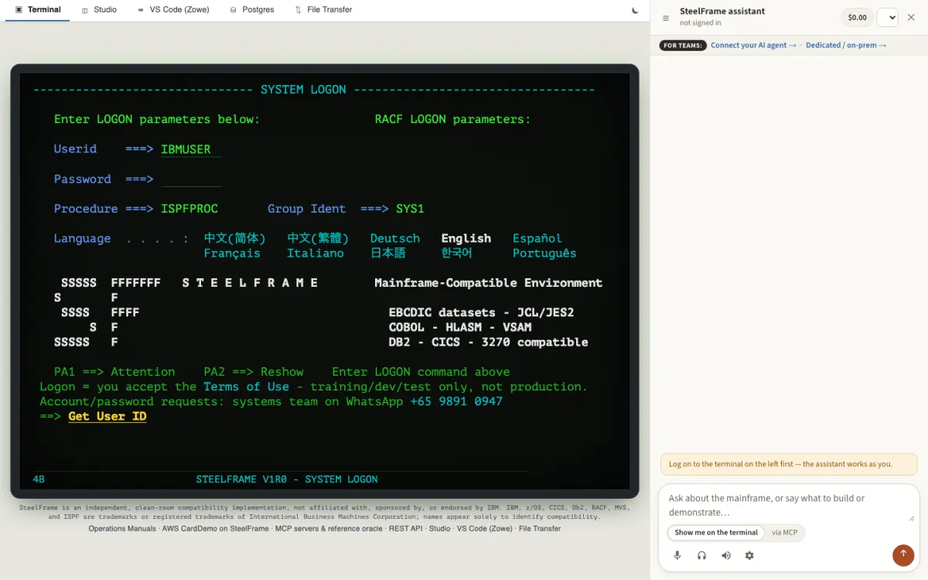928x580 pixels.
Task: Click 'STEELFRAME V1R0 - SYSTEM LOGON' status line
Action: pos(287,479)
